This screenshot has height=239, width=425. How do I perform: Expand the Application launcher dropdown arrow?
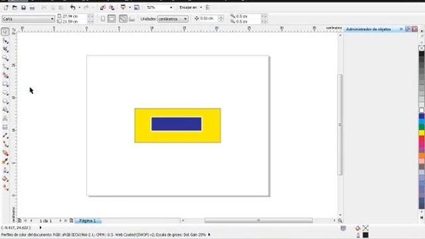(x=130, y=7)
